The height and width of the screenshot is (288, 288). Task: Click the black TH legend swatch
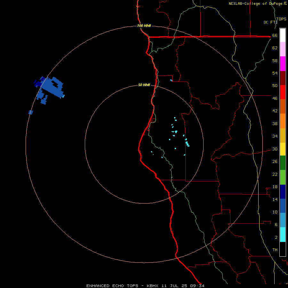tap(283, 249)
